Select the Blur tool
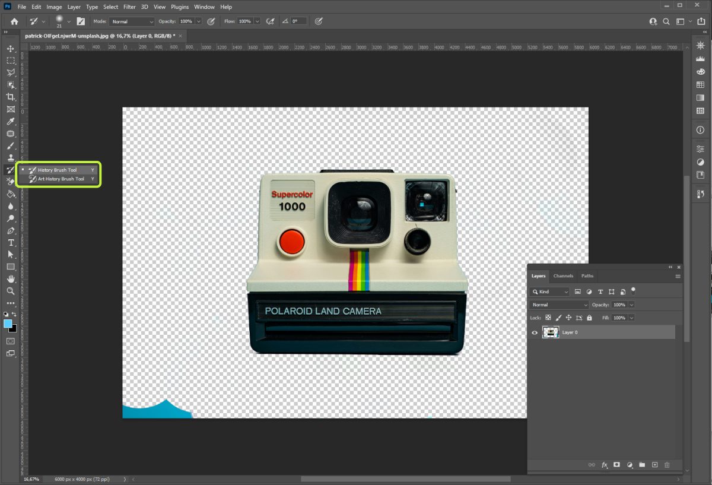 pos(11,206)
